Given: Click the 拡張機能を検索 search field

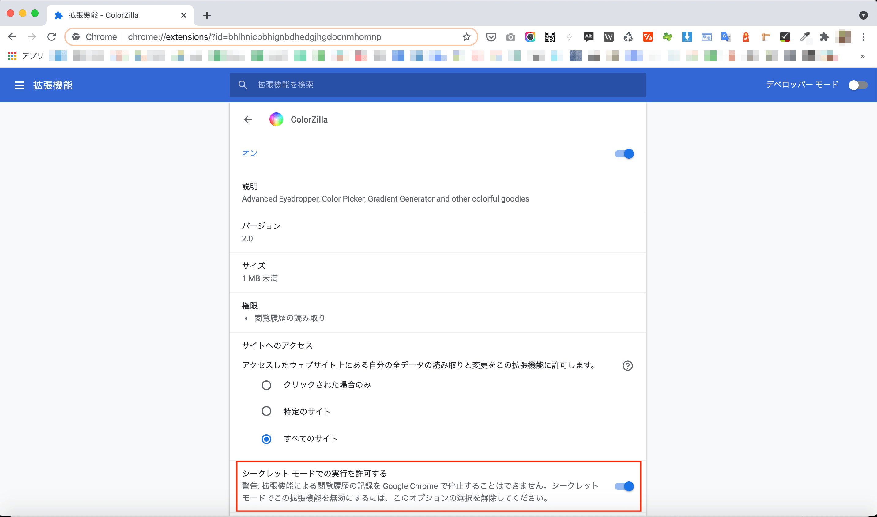Looking at the screenshot, I should tap(438, 85).
